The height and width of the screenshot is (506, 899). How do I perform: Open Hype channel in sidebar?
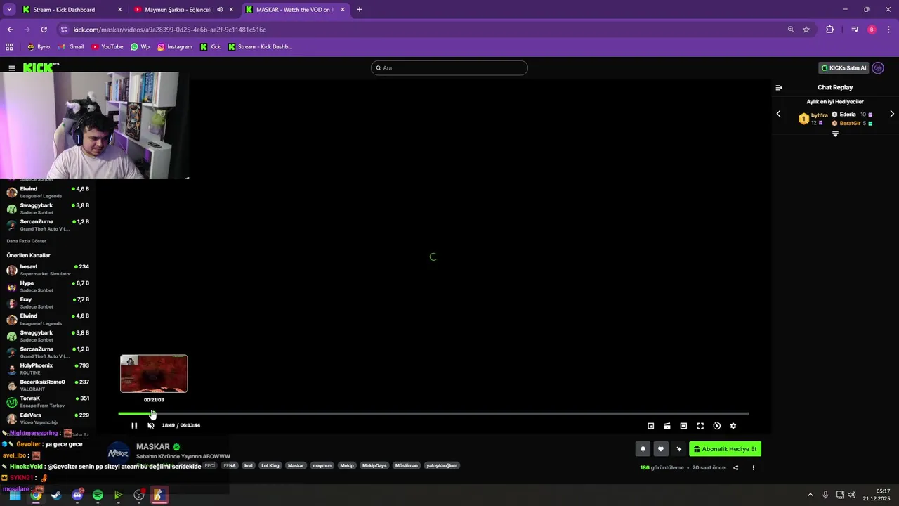point(48,286)
